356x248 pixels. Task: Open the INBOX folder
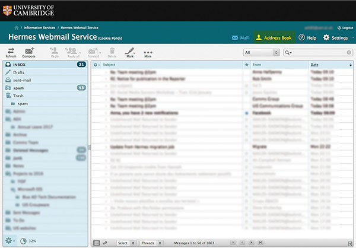46,65
